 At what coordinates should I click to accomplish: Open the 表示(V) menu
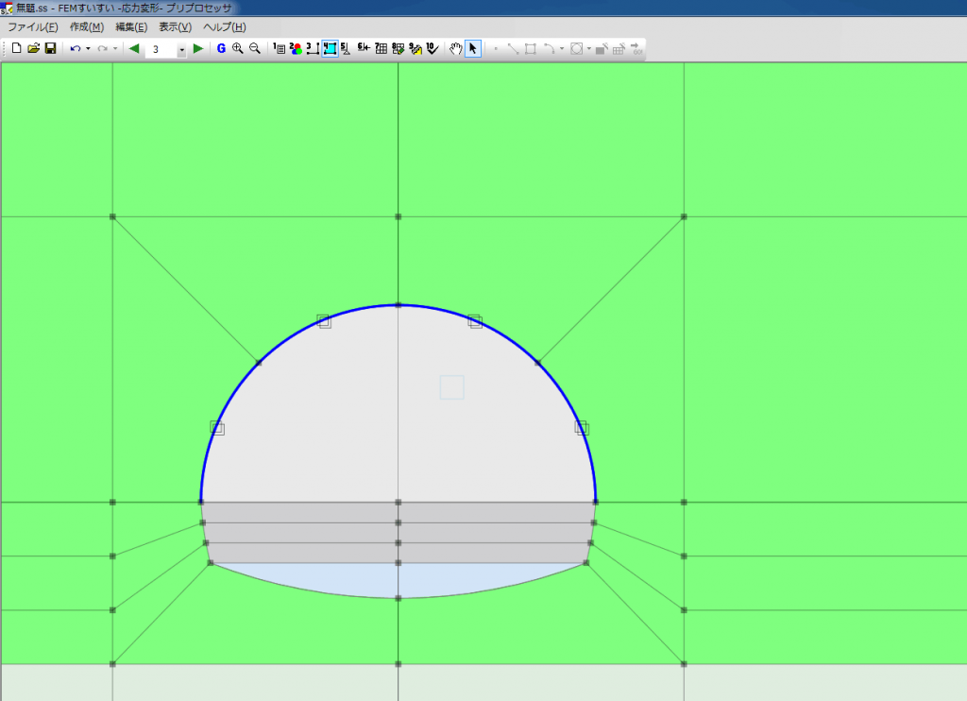click(x=175, y=27)
